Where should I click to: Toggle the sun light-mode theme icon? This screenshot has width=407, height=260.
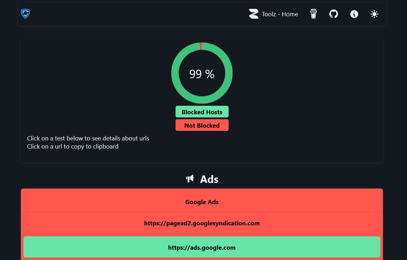pos(374,14)
